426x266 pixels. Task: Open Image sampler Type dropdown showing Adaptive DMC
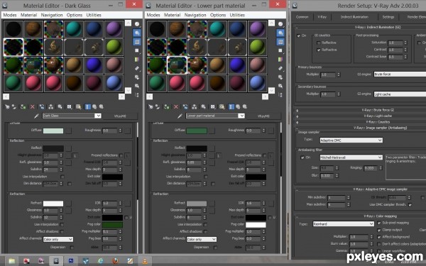pos(351,140)
